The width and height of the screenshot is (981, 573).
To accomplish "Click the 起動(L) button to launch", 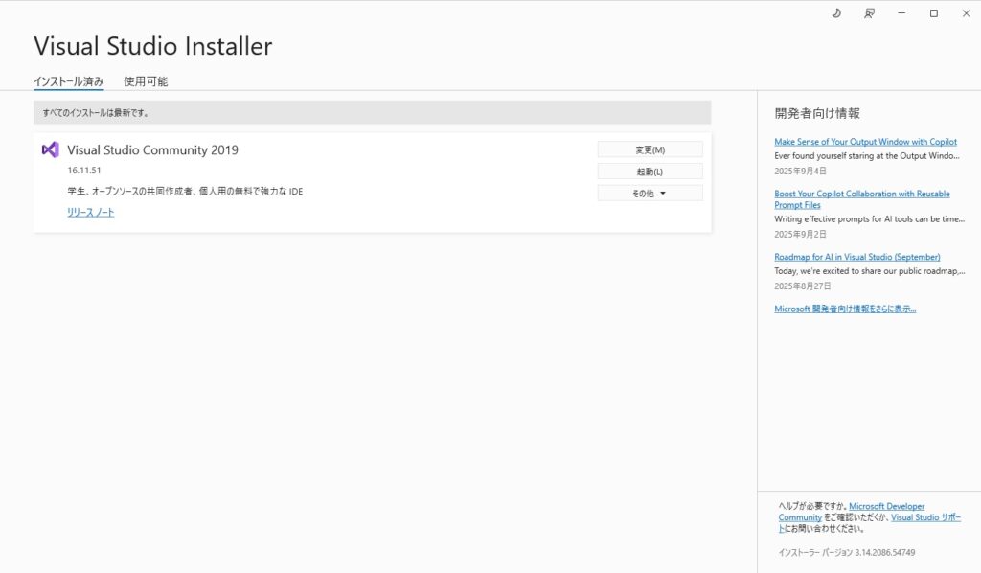I will [650, 172].
